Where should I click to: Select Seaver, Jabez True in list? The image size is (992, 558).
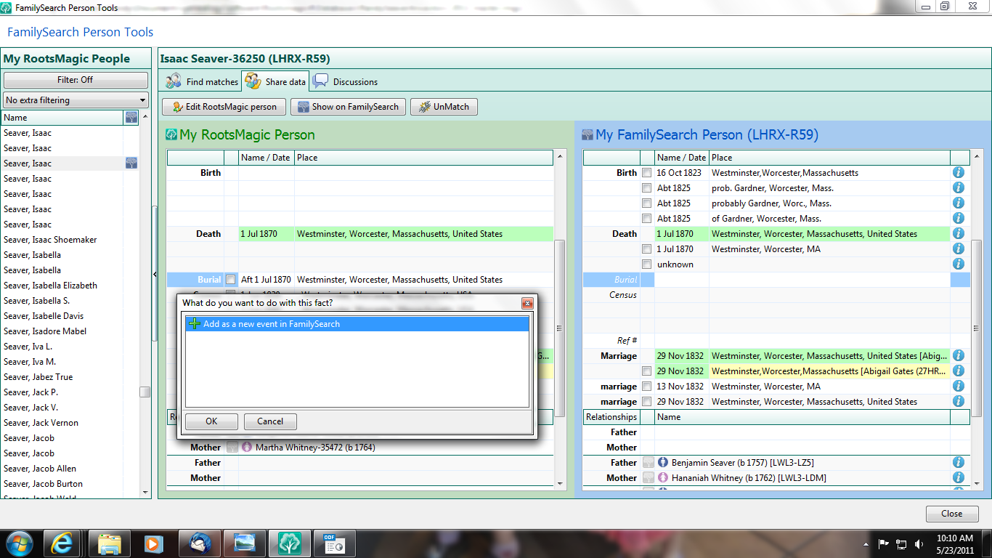click(x=38, y=377)
